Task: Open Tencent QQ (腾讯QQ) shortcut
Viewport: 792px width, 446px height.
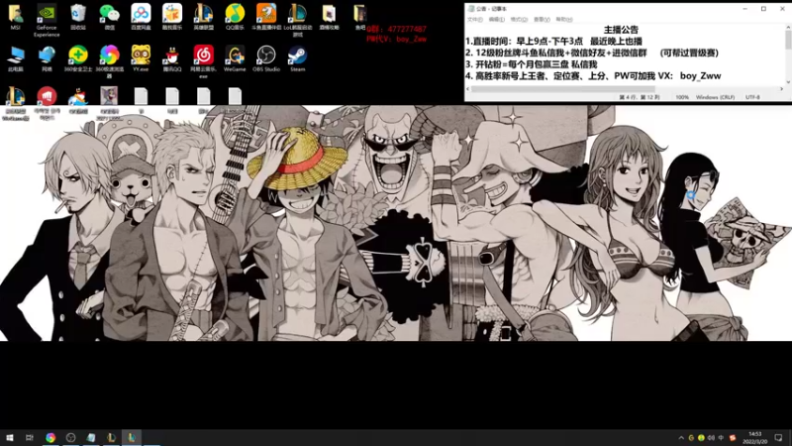Action: point(171,58)
